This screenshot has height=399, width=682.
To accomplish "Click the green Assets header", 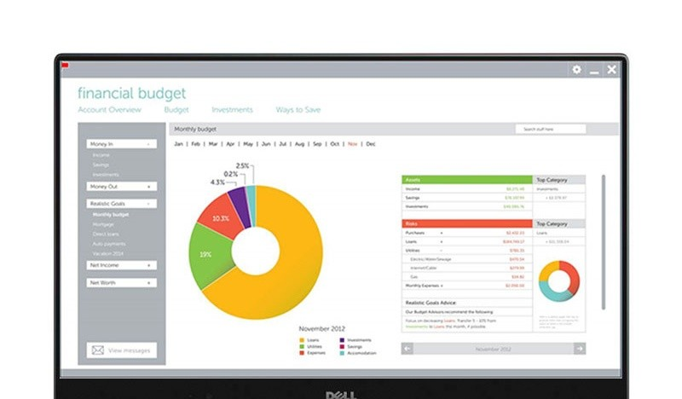I will [466, 180].
